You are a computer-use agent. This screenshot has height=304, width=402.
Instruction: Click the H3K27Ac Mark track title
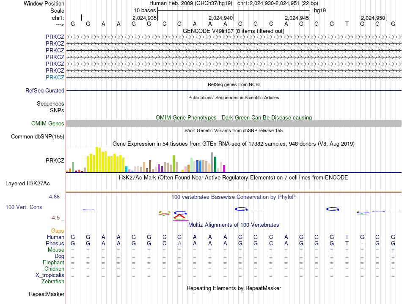233,178
